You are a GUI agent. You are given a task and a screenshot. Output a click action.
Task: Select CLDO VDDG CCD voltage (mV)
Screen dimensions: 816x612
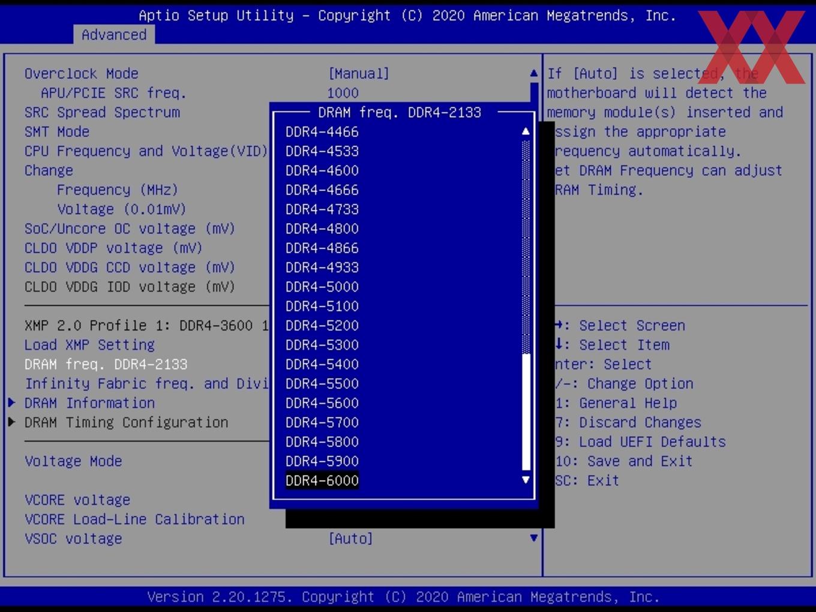(x=130, y=268)
